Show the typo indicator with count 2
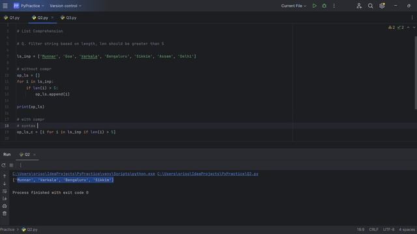Screen dimensions: 417x234 401,27
